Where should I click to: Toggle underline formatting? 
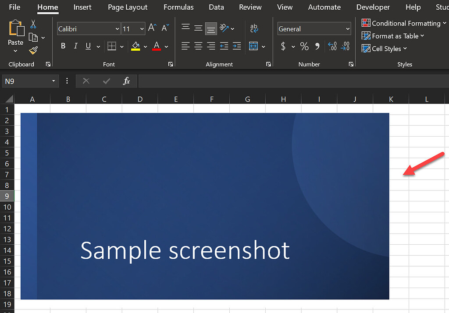tap(88, 46)
